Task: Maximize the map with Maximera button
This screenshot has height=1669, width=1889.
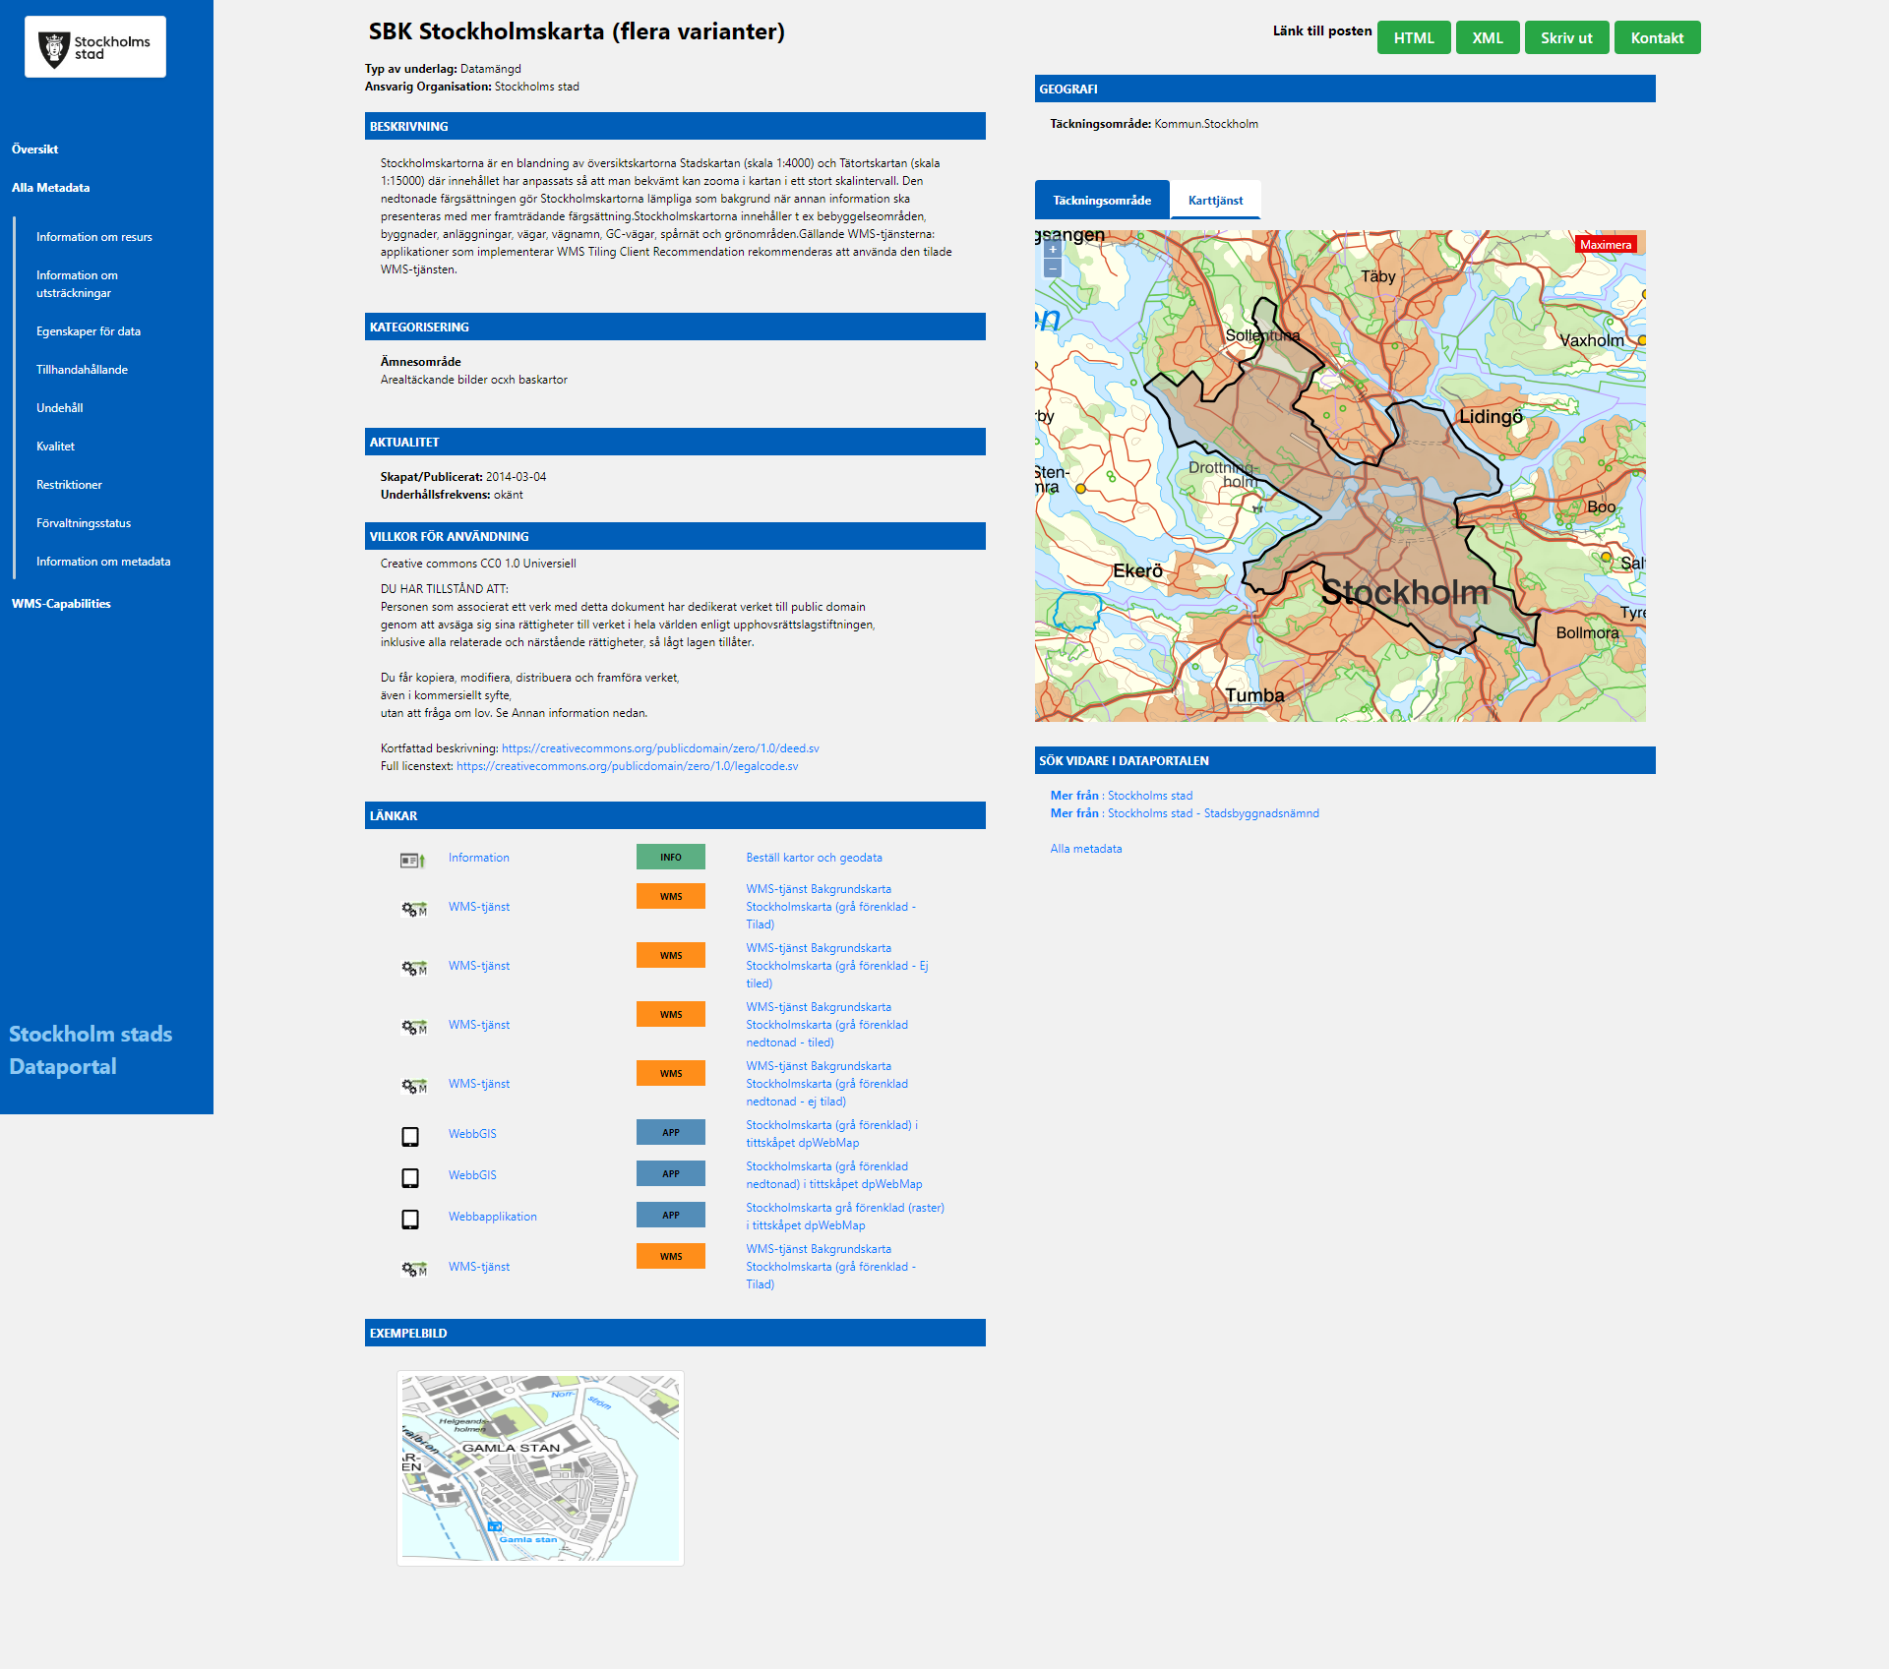Action: click(x=1606, y=245)
